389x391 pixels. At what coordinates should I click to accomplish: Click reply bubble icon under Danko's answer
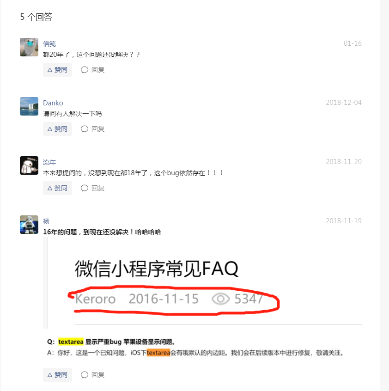(x=85, y=129)
